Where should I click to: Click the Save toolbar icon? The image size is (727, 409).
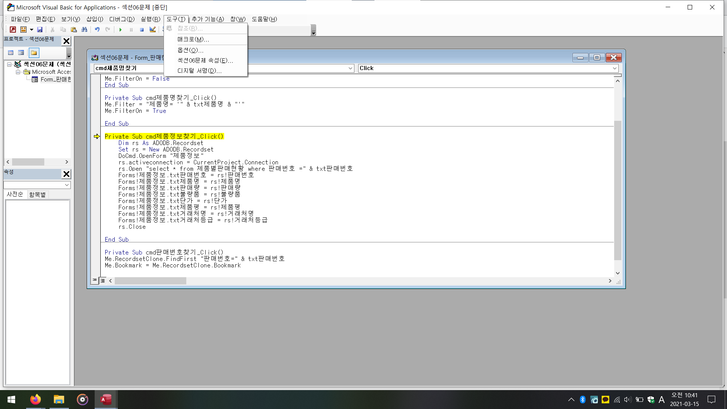[40, 30]
